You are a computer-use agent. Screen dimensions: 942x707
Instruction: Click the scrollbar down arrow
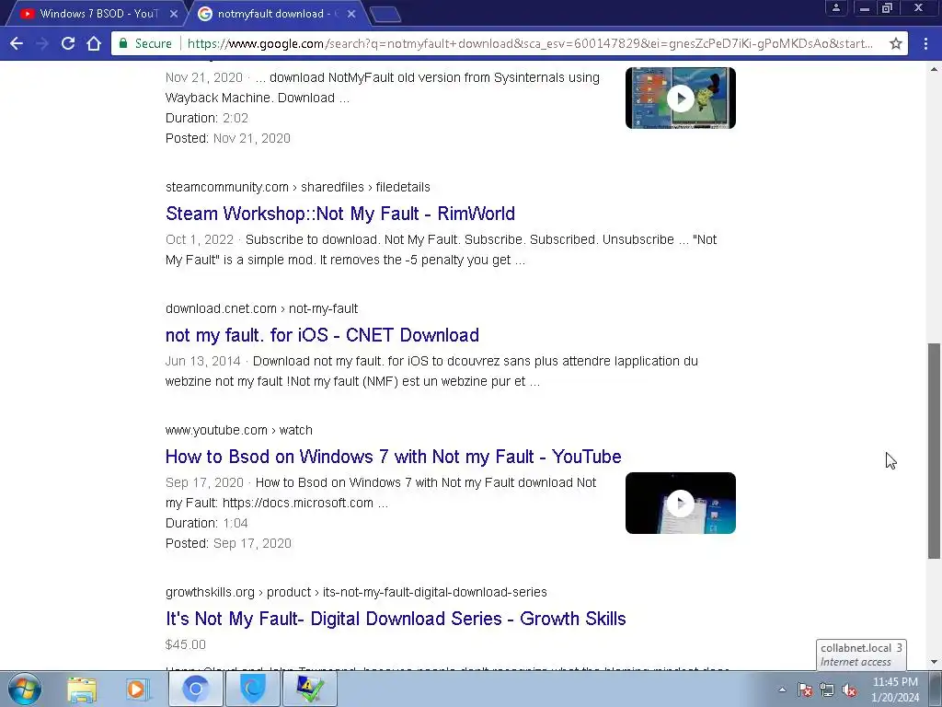[934, 662]
